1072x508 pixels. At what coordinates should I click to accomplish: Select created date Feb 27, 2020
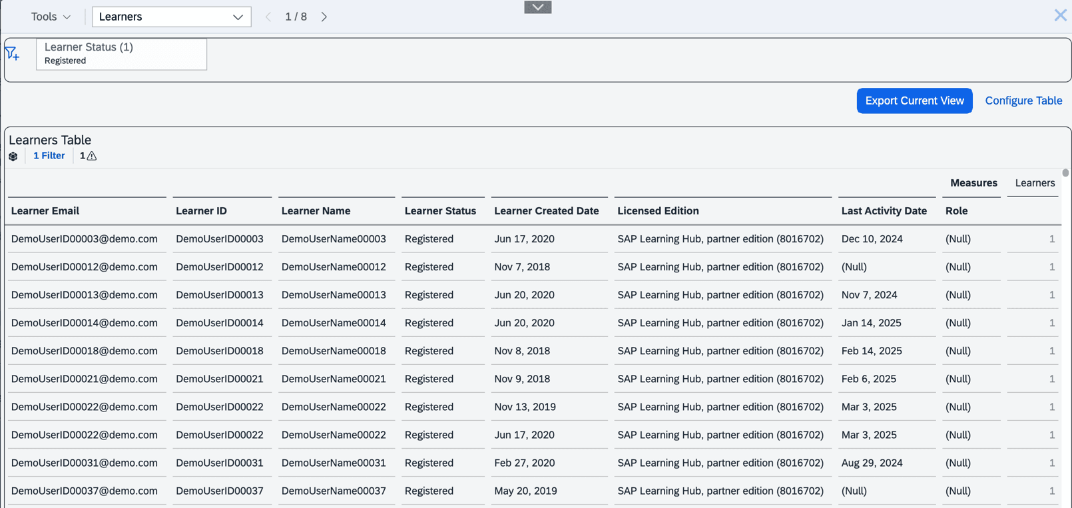coord(525,463)
